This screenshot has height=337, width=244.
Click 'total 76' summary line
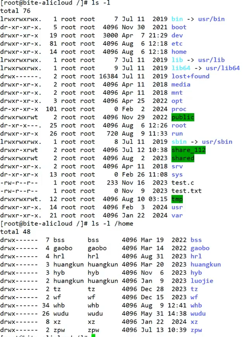click(15, 11)
